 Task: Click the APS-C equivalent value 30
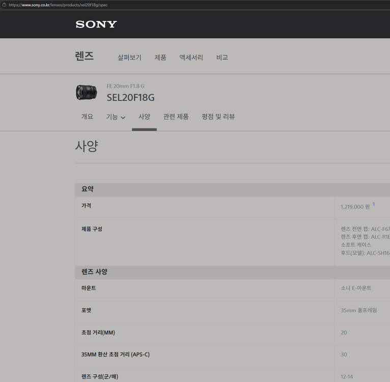[344, 354]
